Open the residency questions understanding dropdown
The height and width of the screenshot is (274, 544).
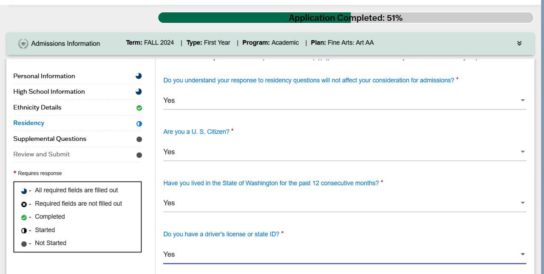pos(344,101)
